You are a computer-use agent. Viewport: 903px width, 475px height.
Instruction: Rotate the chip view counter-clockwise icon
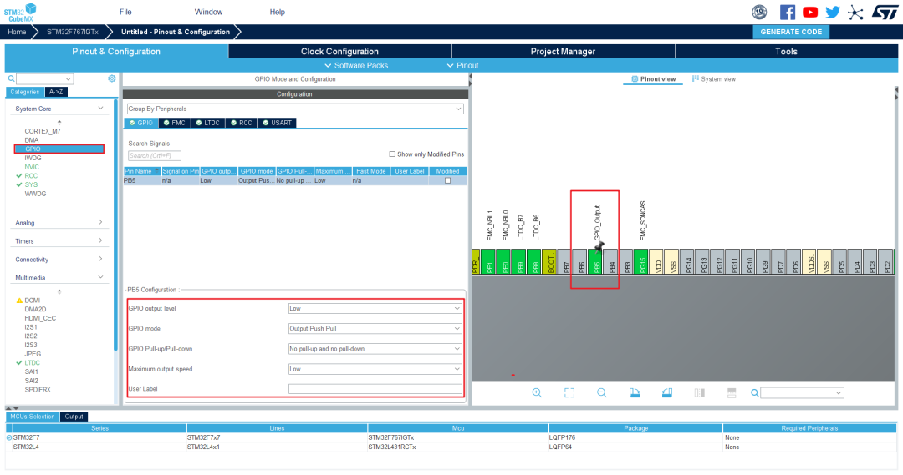pyautogui.click(x=667, y=392)
